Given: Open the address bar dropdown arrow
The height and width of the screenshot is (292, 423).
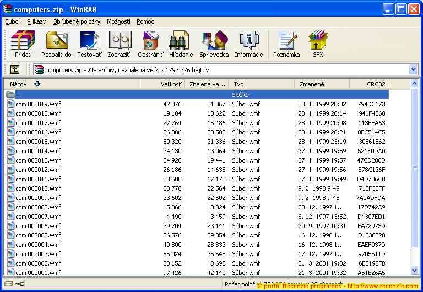Looking at the screenshot, I should pyautogui.click(x=413, y=69).
